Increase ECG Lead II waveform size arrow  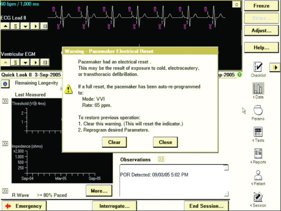(6, 26)
